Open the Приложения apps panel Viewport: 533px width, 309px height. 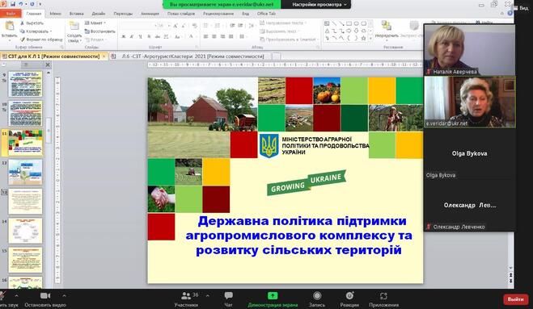[383, 299]
